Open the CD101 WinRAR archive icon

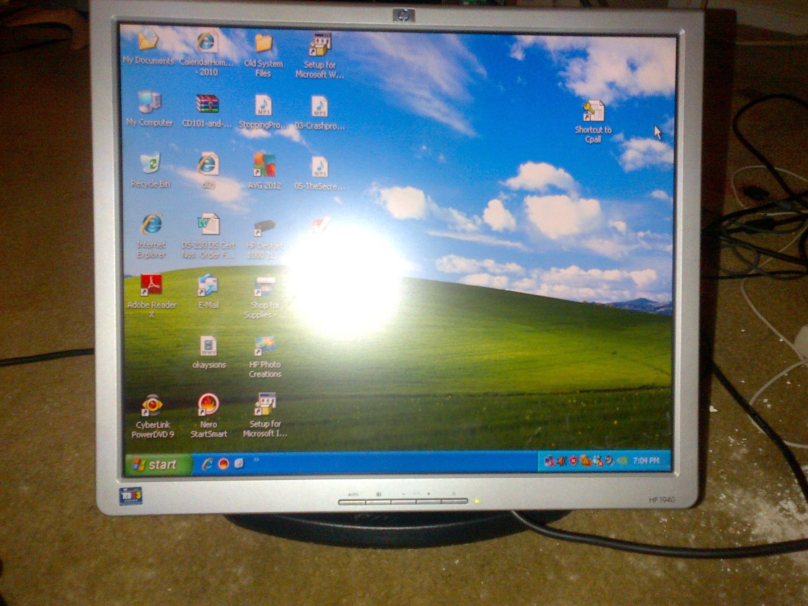(x=207, y=105)
